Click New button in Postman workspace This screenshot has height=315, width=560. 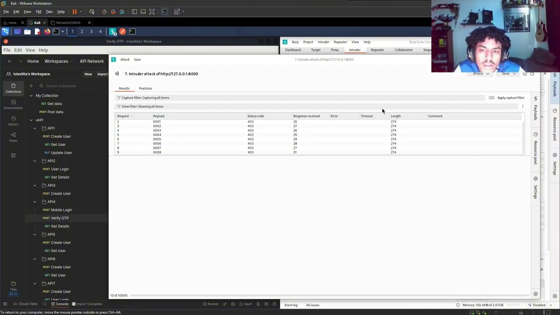point(88,74)
